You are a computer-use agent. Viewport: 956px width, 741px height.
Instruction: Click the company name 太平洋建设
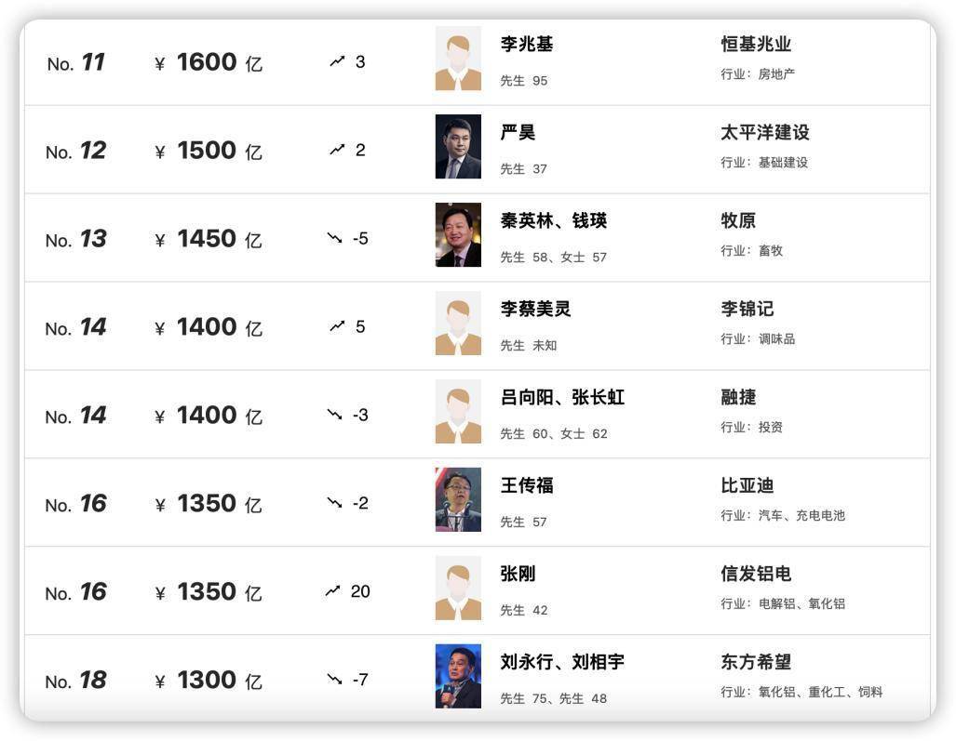765,132
